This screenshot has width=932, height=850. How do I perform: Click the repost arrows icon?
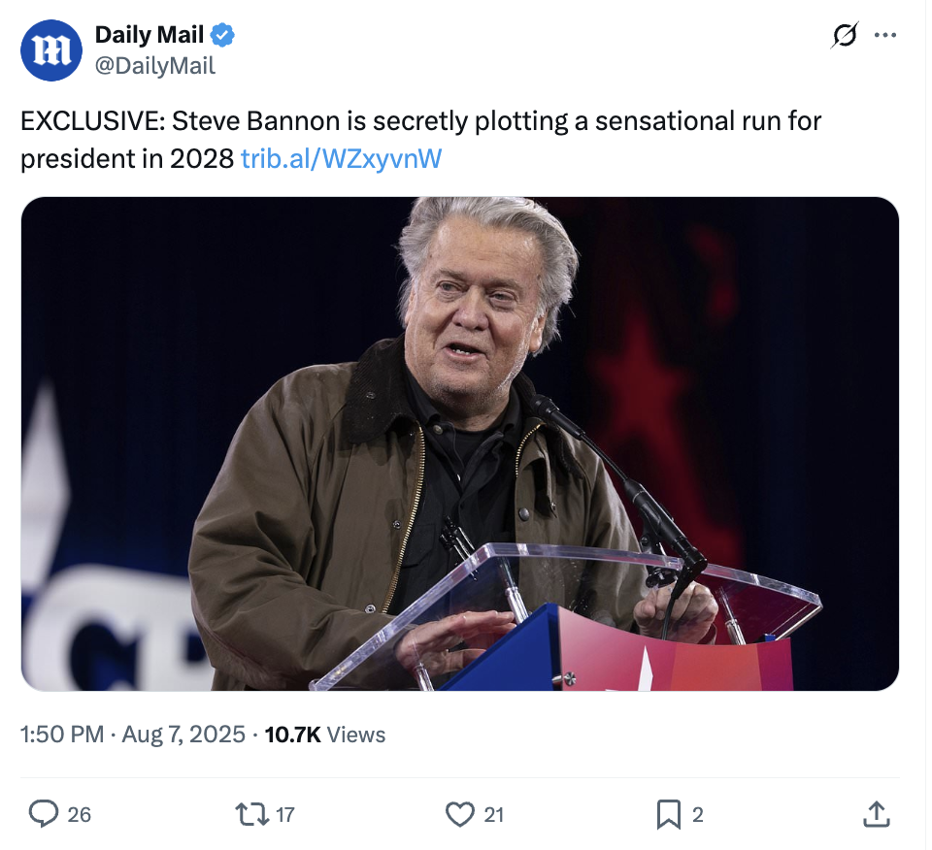pyautogui.click(x=252, y=814)
